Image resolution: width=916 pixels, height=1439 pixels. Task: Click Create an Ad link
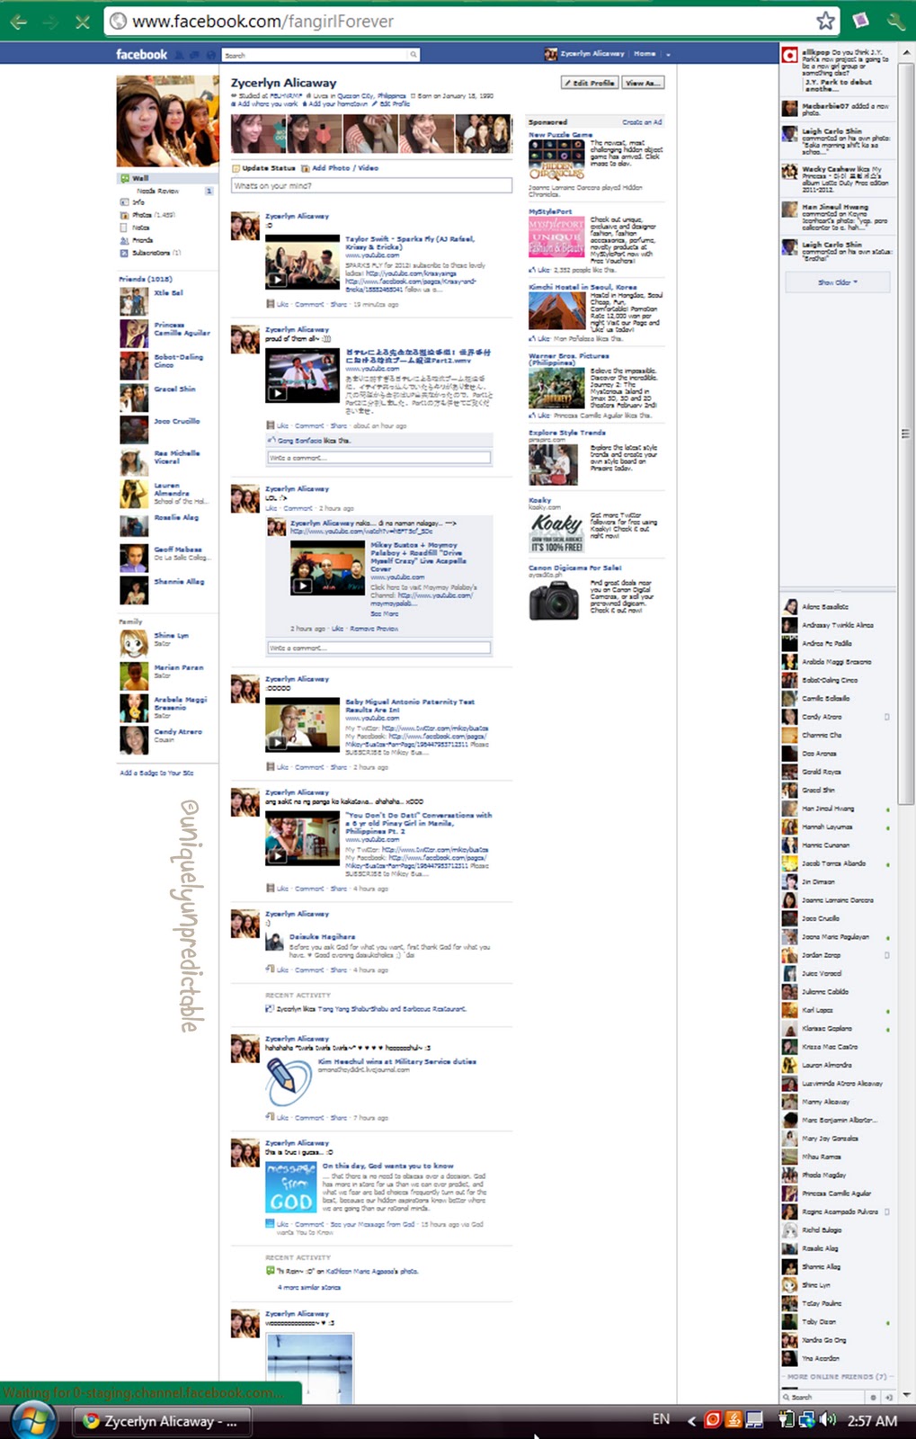coord(642,121)
